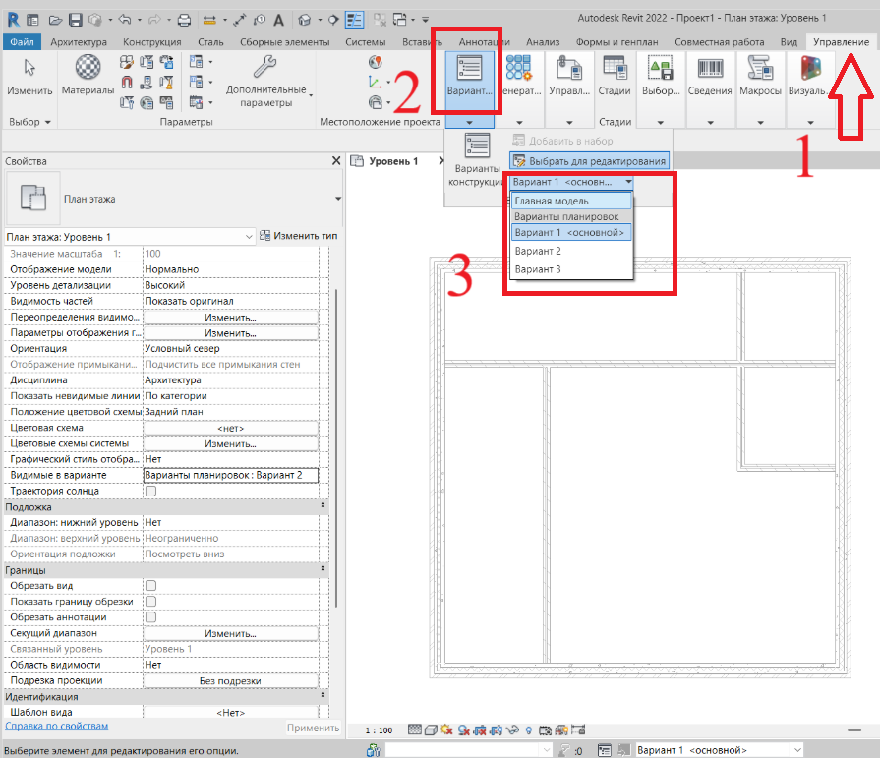Screen dimensions: 880x758
Task: Open the Файл menu tab
Action: [22, 42]
